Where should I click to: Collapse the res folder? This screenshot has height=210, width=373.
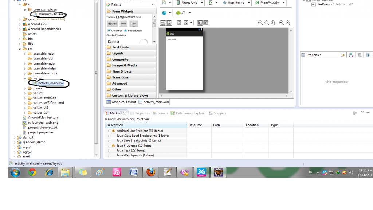click(x=20, y=49)
